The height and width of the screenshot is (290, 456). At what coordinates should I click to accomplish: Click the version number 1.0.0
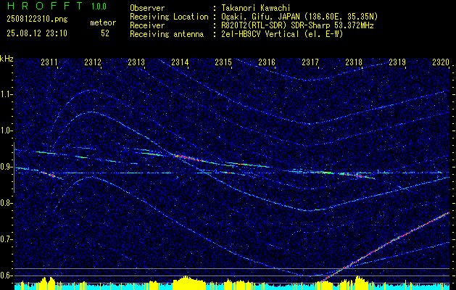coord(99,7)
